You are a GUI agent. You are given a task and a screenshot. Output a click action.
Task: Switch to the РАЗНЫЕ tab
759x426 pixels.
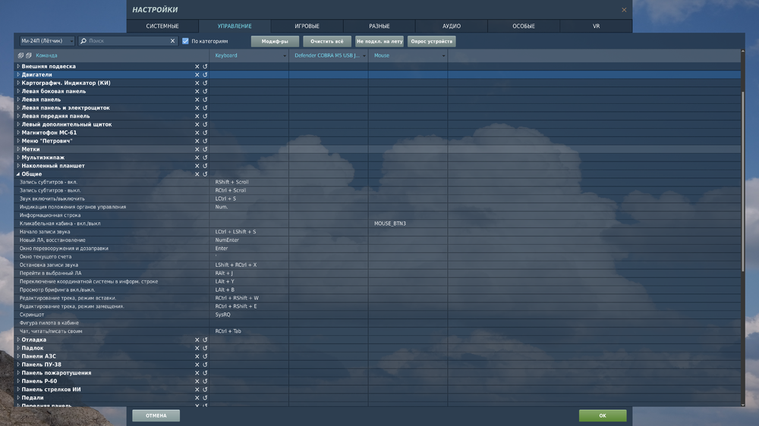(379, 26)
